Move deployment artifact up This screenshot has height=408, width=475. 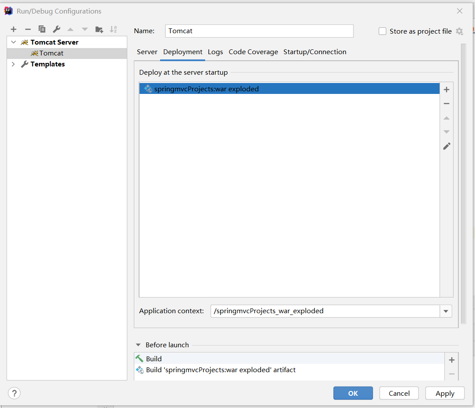(446, 118)
